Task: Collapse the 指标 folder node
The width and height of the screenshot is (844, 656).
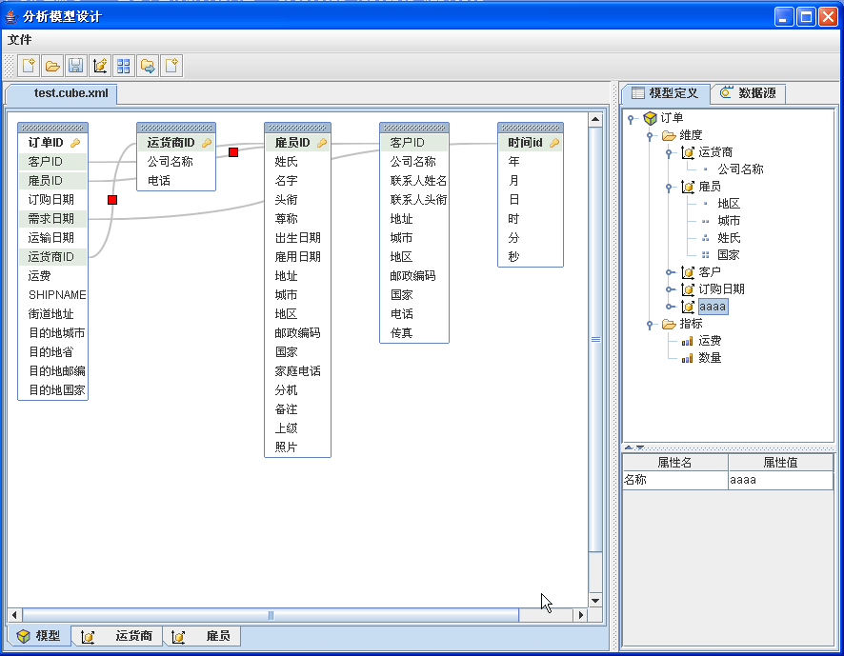Action: click(650, 325)
